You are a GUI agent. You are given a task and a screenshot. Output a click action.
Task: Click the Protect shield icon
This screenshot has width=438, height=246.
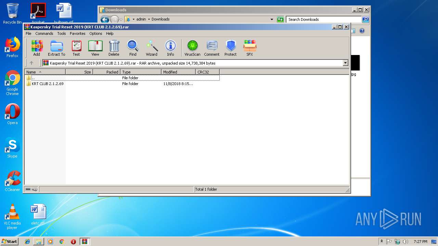[231, 48]
